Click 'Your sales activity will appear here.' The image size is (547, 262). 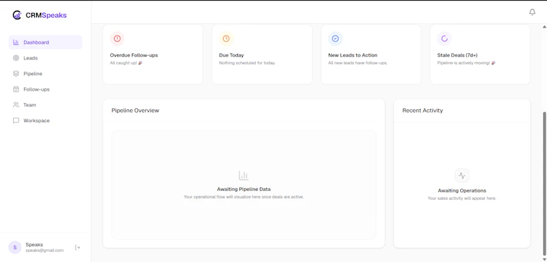click(x=462, y=199)
